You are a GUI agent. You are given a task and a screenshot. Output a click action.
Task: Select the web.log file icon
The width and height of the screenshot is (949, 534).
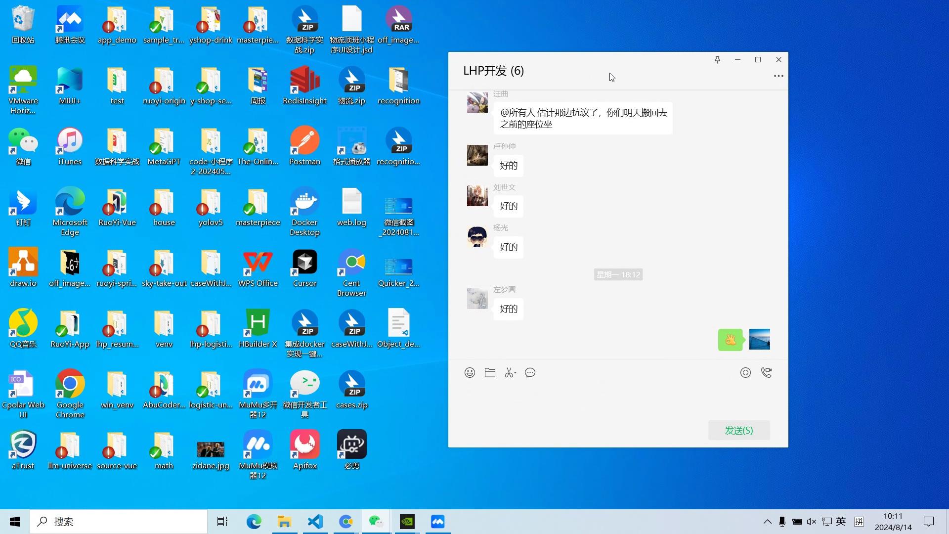351,207
